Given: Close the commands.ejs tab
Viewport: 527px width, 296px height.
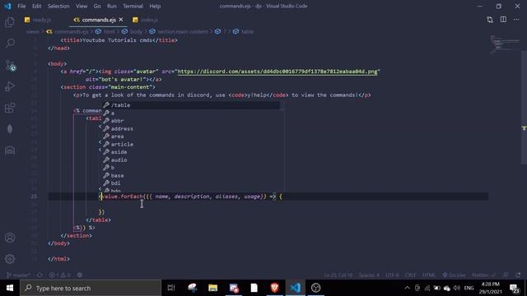Looking at the screenshot, I should (121, 20).
